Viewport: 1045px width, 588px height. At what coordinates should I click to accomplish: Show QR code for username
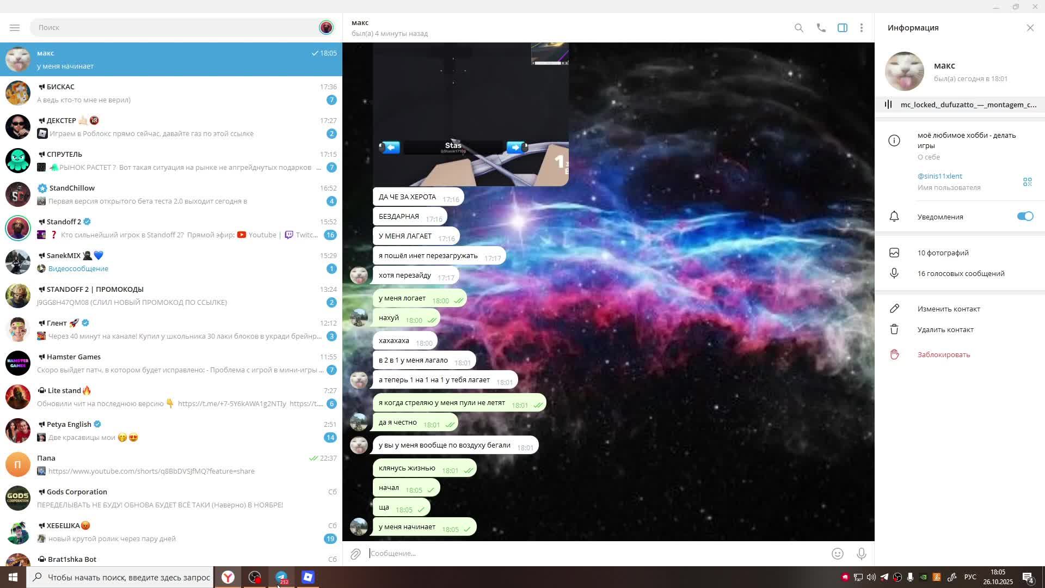click(x=1027, y=182)
